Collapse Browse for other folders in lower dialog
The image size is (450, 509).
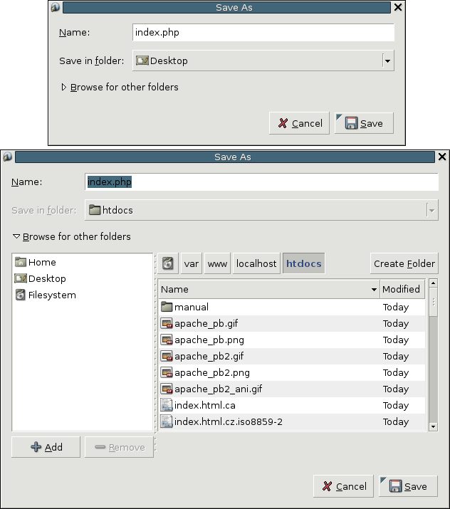pos(16,236)
